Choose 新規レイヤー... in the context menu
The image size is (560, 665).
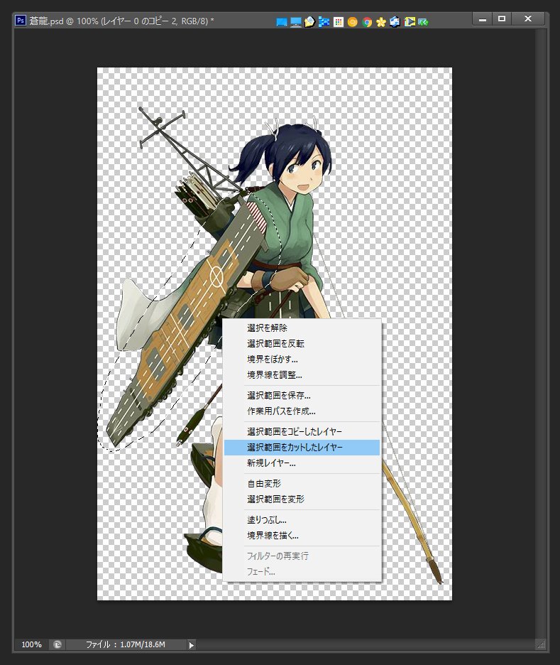click(302, 463)
